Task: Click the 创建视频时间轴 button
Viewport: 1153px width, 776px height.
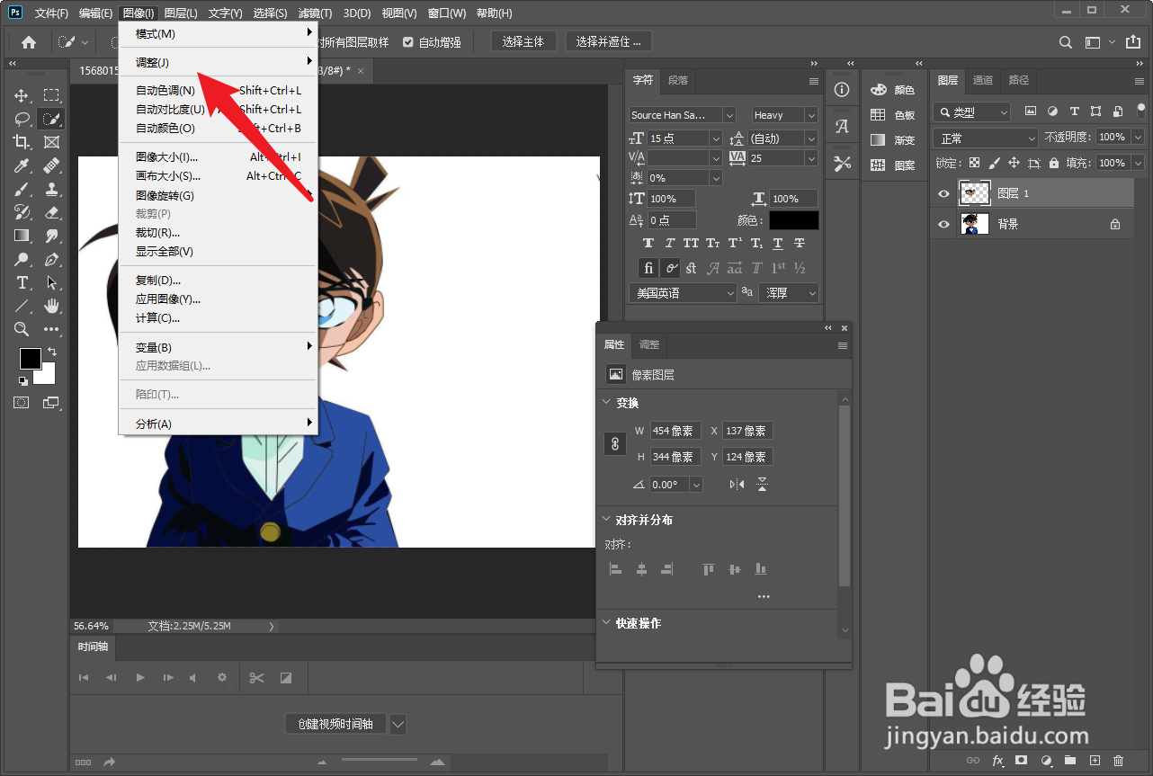Action: point(335,724)
